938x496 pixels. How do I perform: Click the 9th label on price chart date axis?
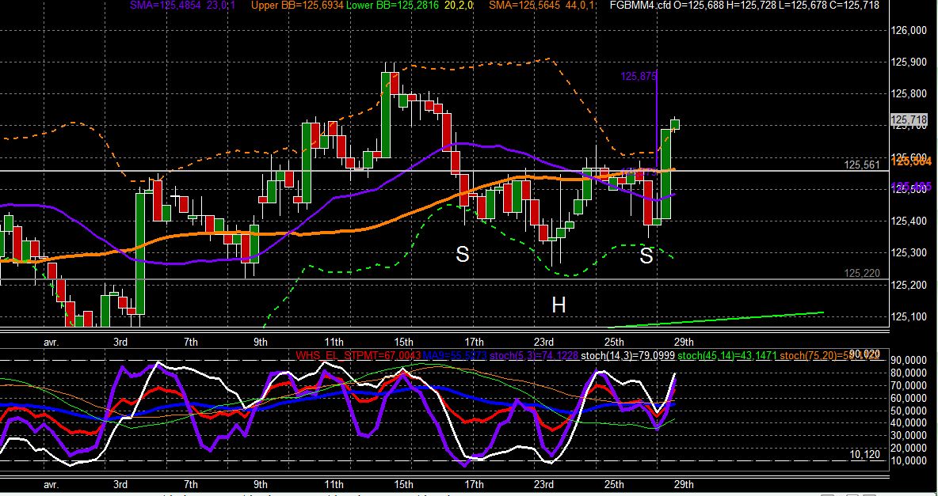pyautogui.click(x=260, y=342)
